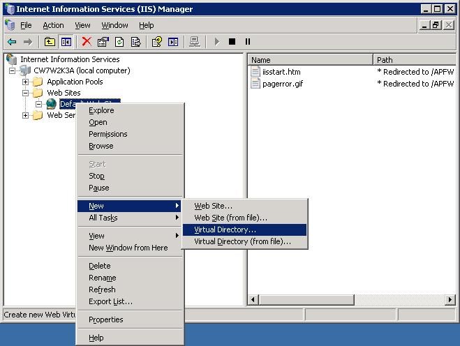Collapse the Web Sites tree node
The image size is (460, 346).
click(x=26, y=93)
